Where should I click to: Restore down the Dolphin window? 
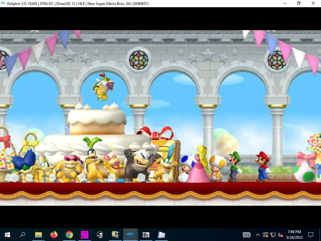(x=299, y=3)
